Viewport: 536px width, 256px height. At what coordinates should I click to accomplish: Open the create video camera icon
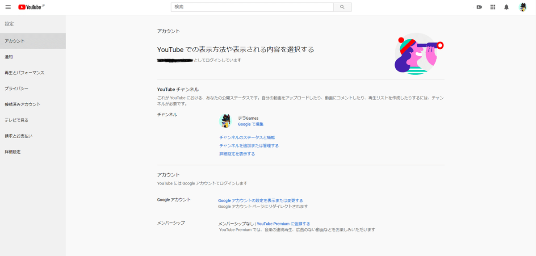coord(479,7)
